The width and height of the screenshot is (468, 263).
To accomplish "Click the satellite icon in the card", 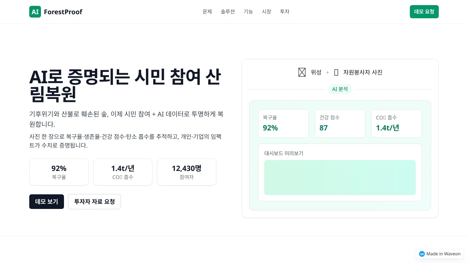I will click(x=302, y=72).
